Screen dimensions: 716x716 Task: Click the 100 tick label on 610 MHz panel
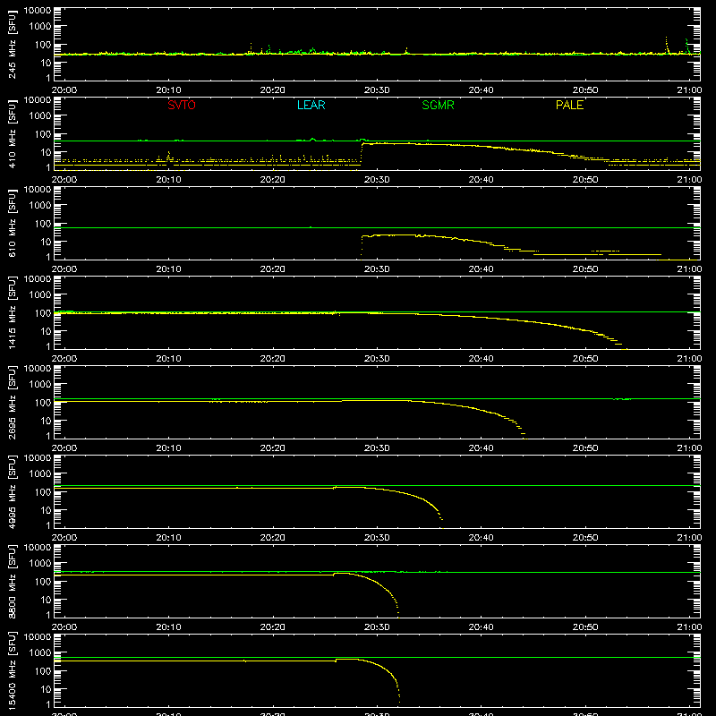pyautogui.click(x=43, y=224)
